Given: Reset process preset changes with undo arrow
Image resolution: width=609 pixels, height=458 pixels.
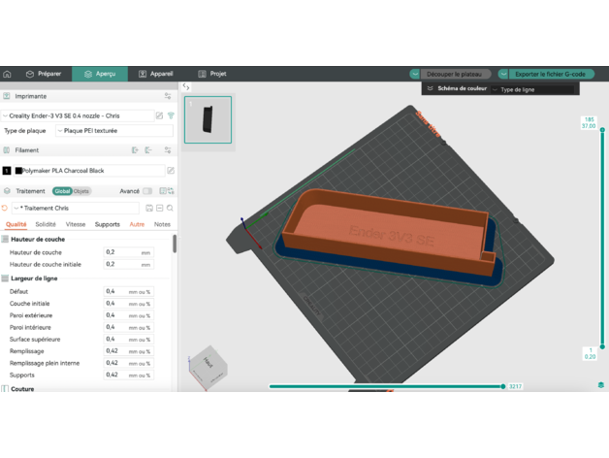Looking at the screenshot, I should coord(6,208).
